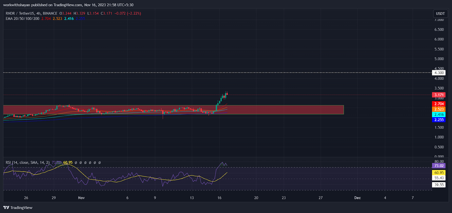Viewport: 452px width, 213px height.
Task: Click the RSI 55.43 level label
Action: point(439,178)
